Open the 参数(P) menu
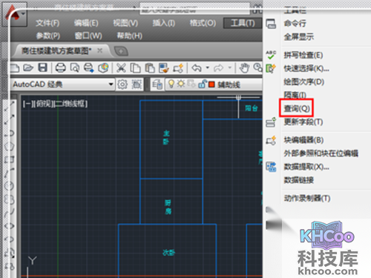Image resolution: width=371 pixels, height=278 pixels. pyautogui.click(x=48, y=36)
